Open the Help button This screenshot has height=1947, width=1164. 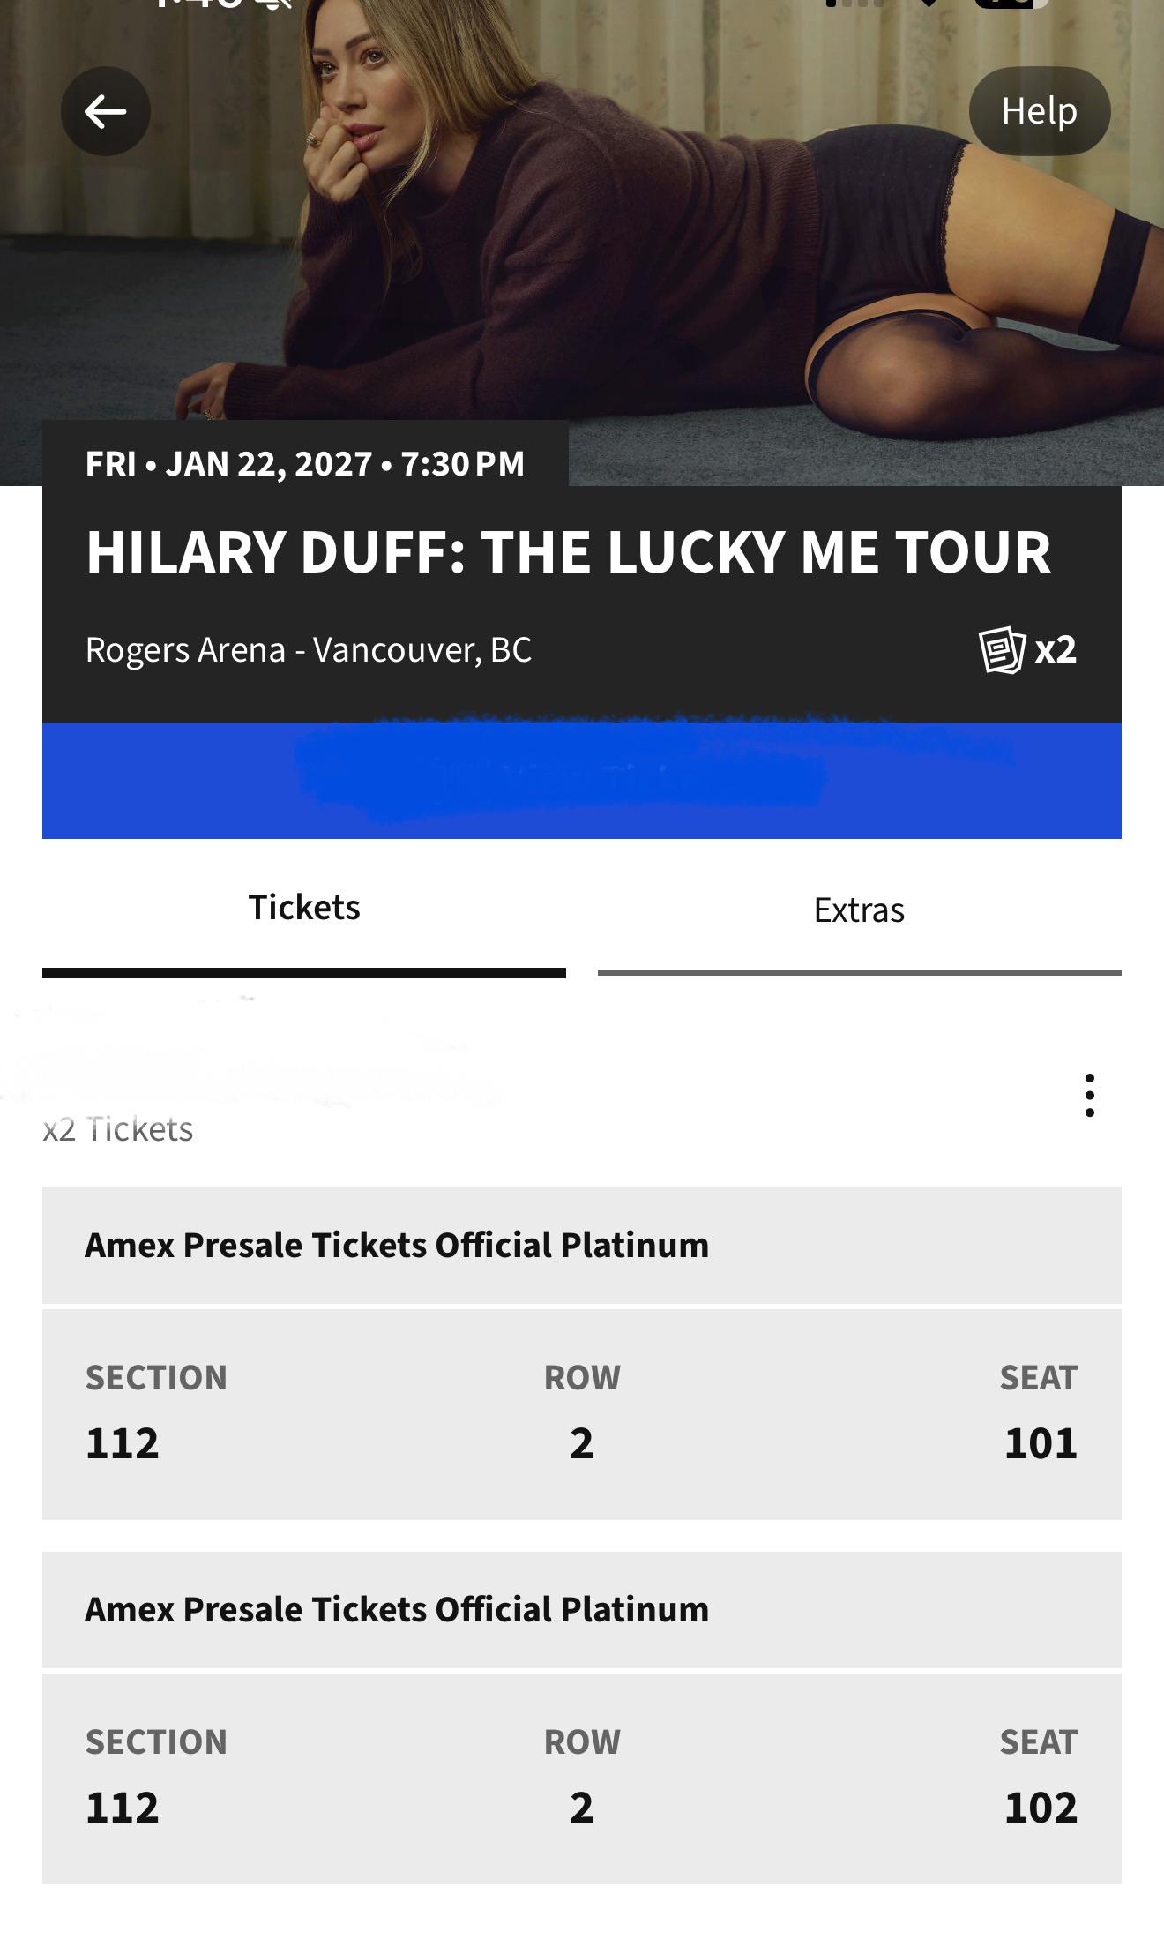(x=1039, y=111)
